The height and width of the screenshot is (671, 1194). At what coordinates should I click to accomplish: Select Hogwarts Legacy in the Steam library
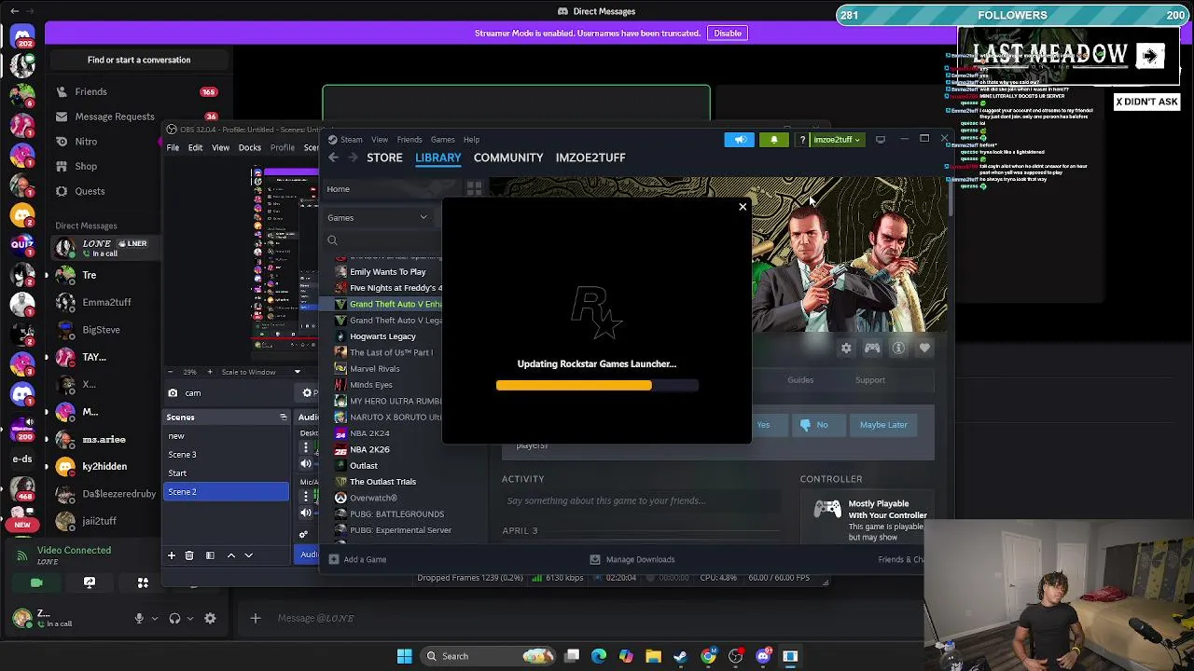tap(382, 336)
